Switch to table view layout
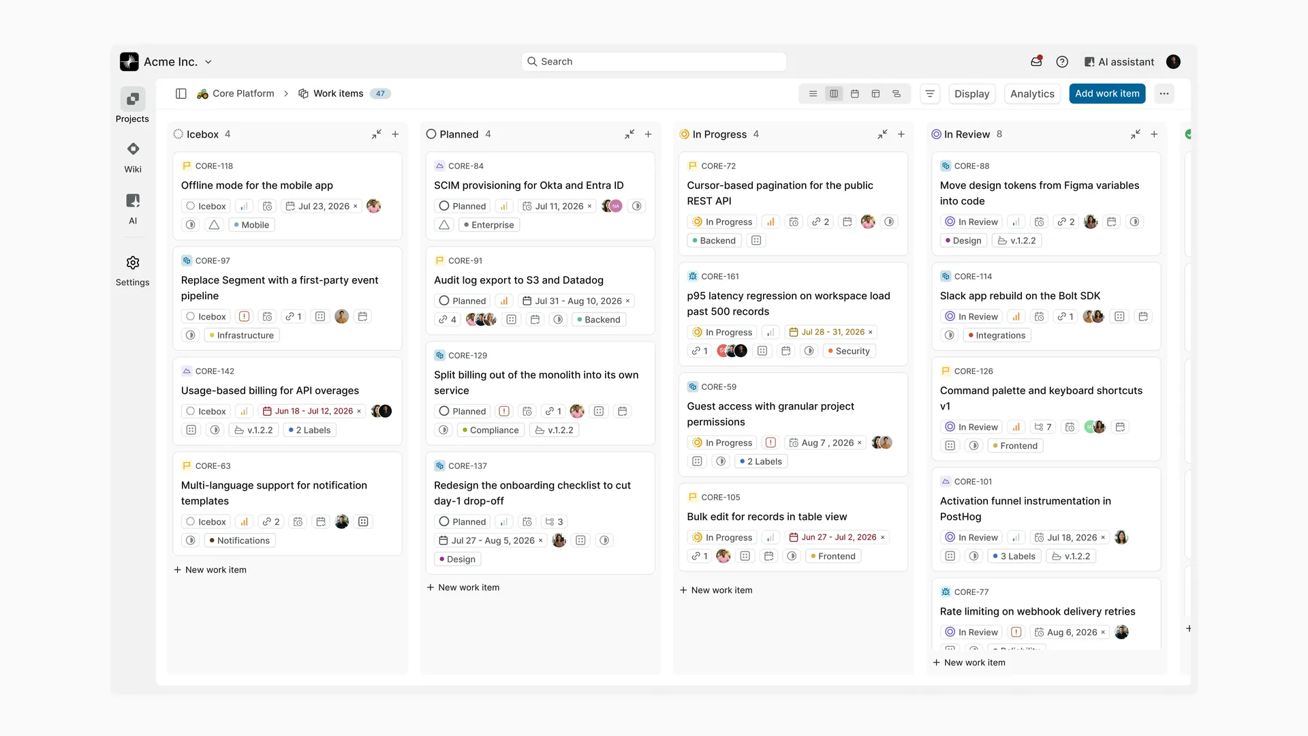Image resolution: width=1308 pixels, height=736 pixels. click(x=876, y=93)
